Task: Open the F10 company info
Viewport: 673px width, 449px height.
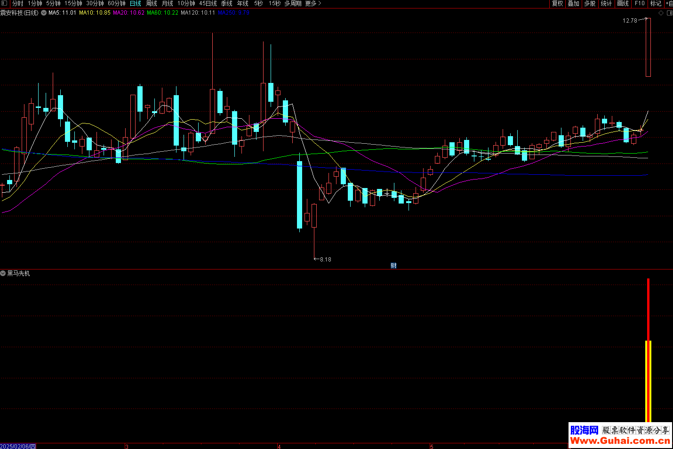Action: click(x=640, y=3)
